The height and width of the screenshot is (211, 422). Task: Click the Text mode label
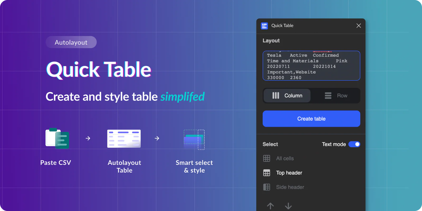pos(334,144)
